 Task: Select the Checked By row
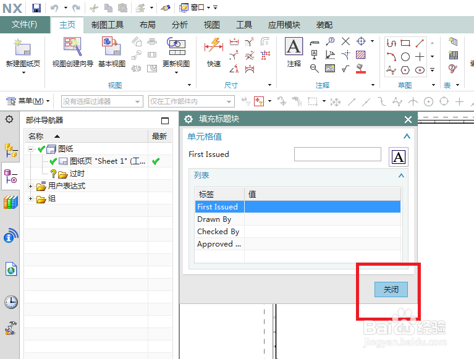298,232
